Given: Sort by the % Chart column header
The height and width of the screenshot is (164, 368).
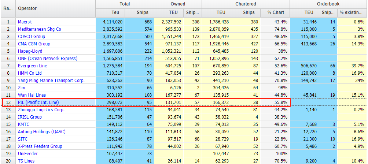Looking at the screenshot, I should coord(275,12).
